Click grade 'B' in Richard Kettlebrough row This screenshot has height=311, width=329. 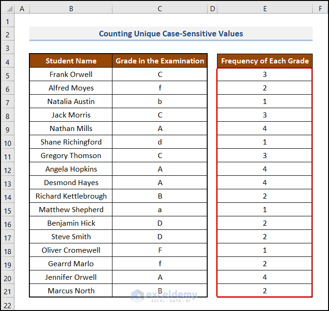click(160, 196)
